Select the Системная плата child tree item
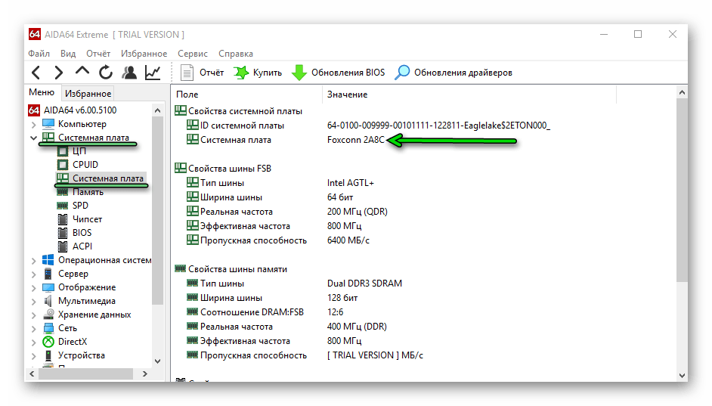The width and height of the screenshot is (712, 406). click(x=107, y=178)
